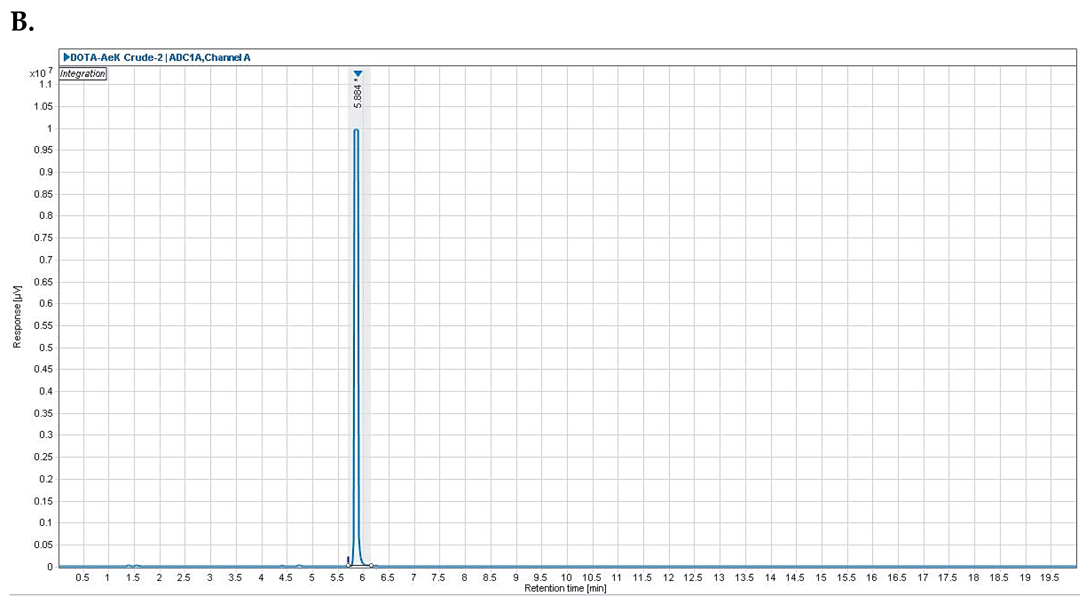Viewport: 1091px width, 606px height.
Task: Click the 19.5 tick on the x-axis
Action: pos(1049,578)
